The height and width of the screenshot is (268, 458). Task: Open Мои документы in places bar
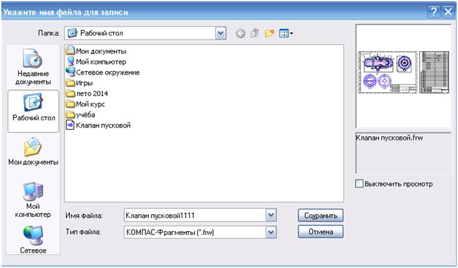(x=34, y=152)
